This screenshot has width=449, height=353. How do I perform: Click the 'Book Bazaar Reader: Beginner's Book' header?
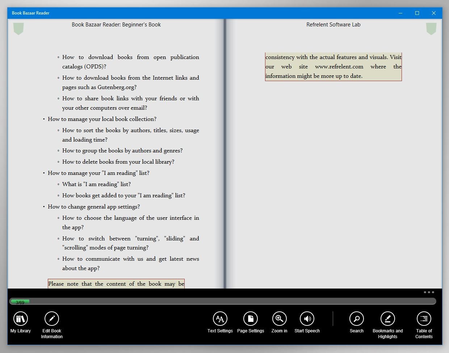pos(116,25)
